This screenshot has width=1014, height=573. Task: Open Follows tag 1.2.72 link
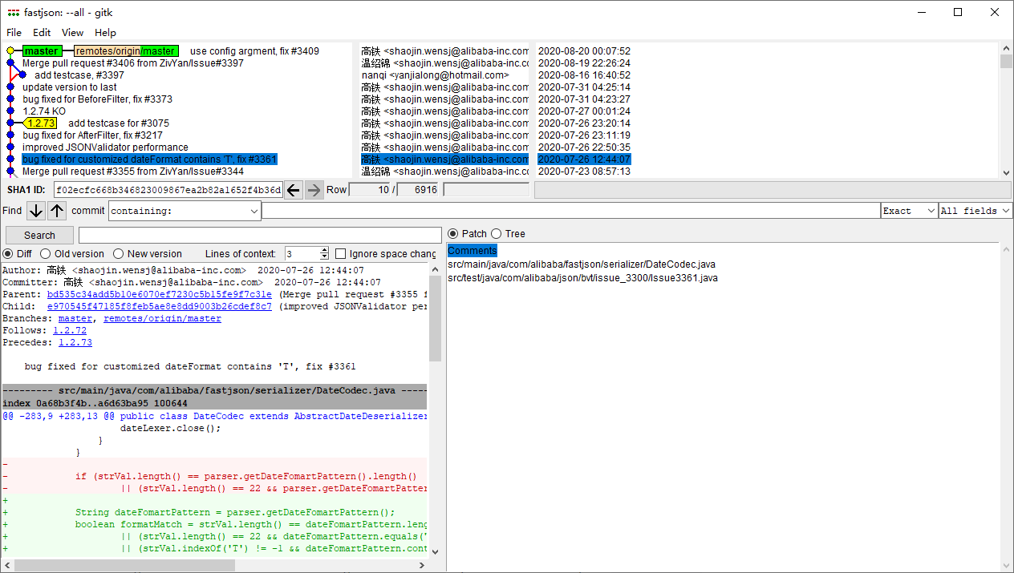(70, 331)
